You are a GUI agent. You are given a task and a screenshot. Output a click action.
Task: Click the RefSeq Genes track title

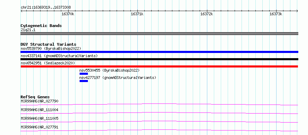[35, 97]
